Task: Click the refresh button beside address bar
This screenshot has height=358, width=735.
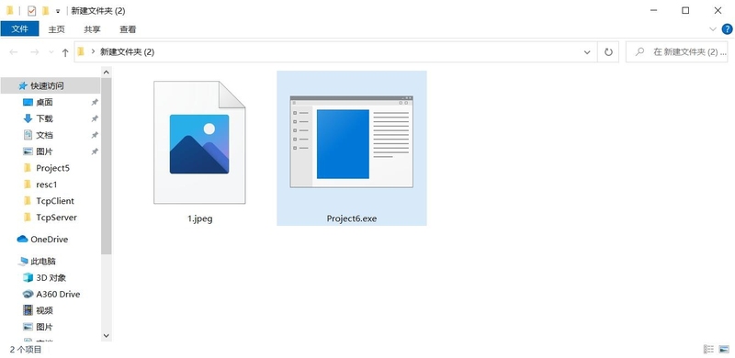Action: pyautogui.click(x=608, y=52)
